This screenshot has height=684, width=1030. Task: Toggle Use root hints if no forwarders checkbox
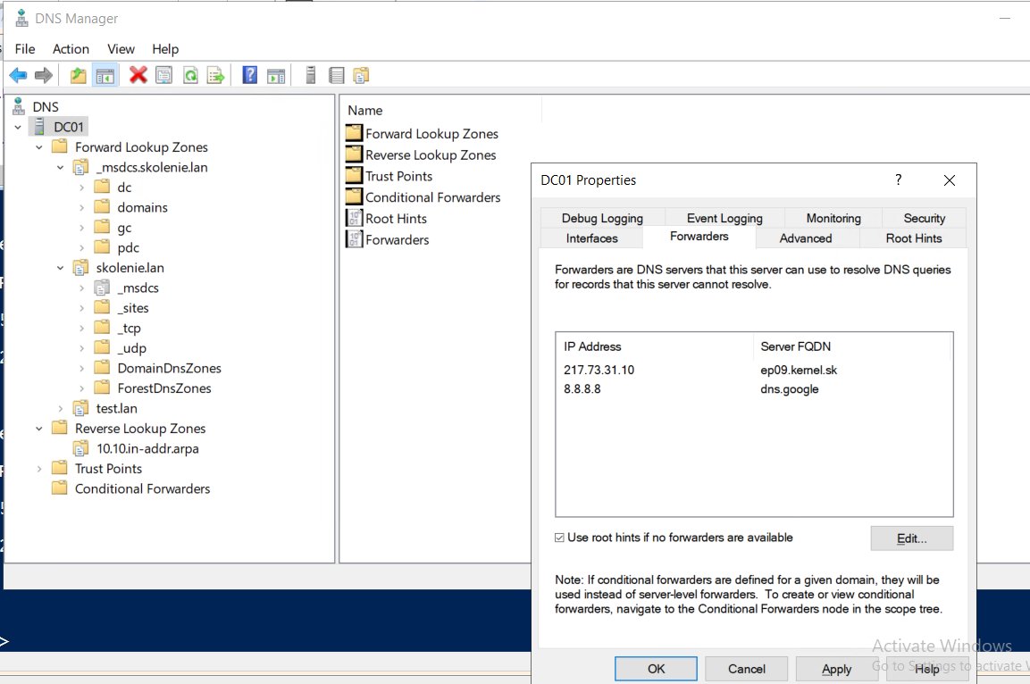coord(559,538)
